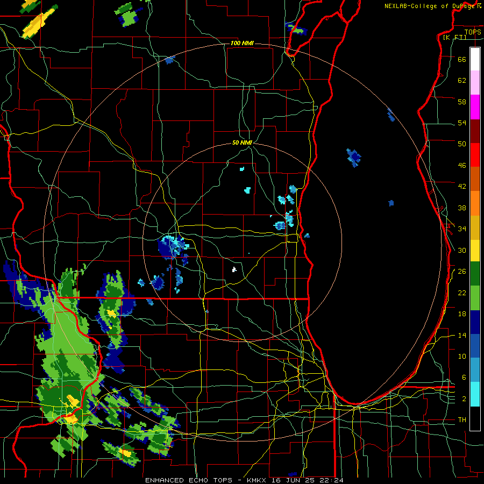This screenshot has height=484, width=484.
Task: Click the TOPS legend title
Action: pyautogui.click(x=473, y=32)
